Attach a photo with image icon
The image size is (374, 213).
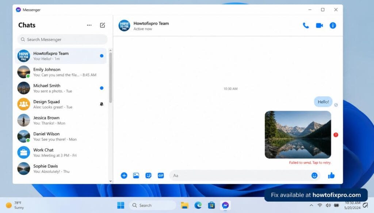(136, 175)
